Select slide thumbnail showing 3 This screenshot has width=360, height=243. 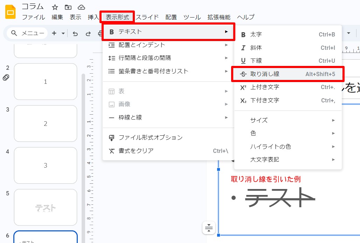click(46, 165)
